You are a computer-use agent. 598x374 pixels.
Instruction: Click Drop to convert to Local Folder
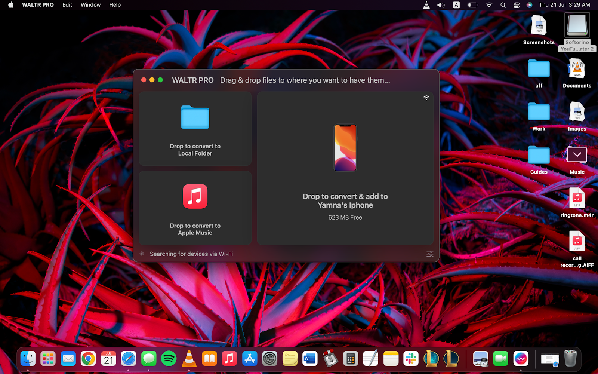(x=195, y=150)
